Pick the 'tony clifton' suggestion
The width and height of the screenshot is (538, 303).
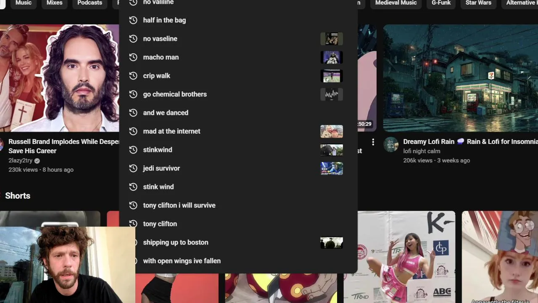pos(238,224)
